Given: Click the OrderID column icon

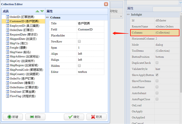Looking at the screenshot, I should click(x=8, y=17).
